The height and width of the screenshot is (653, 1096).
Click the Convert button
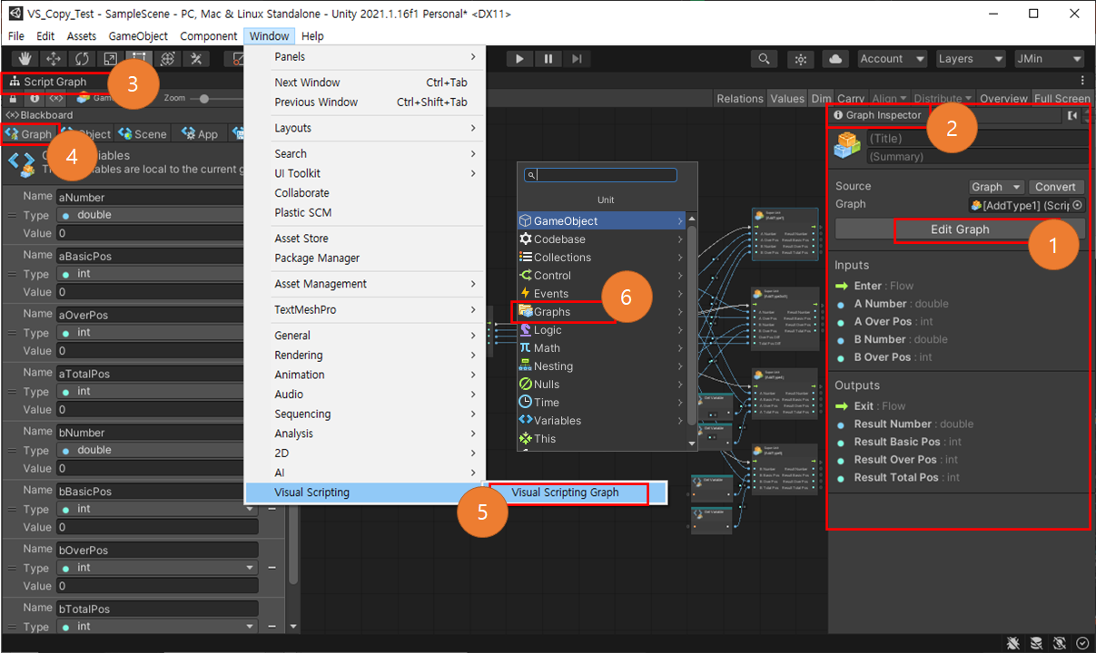[x=1056, y=187]
